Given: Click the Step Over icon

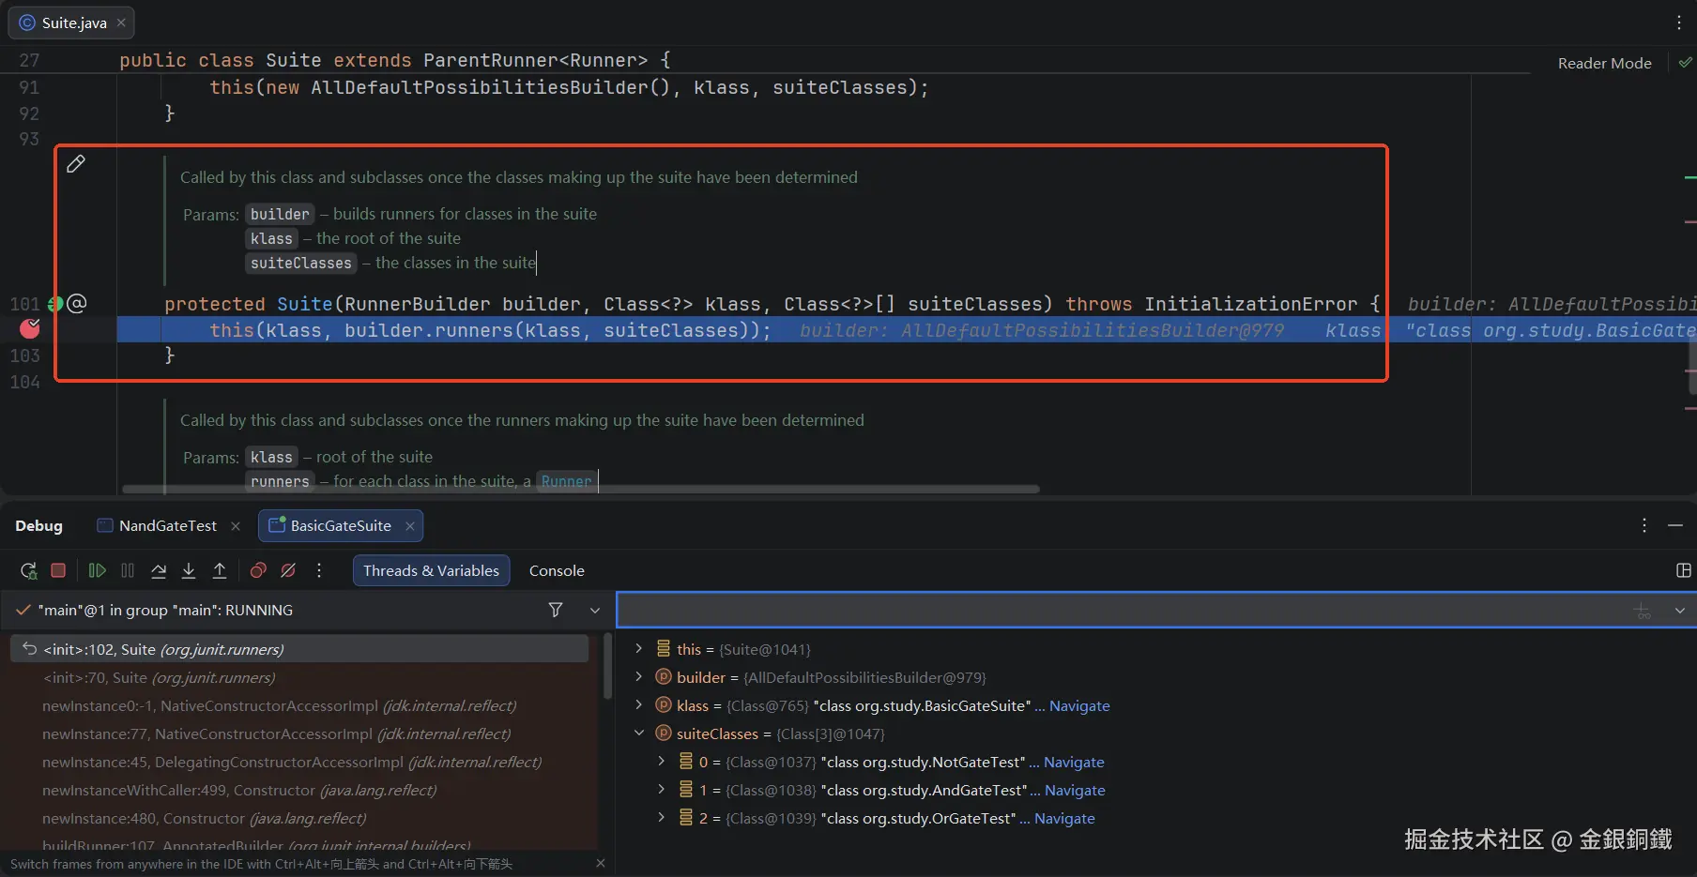Looking at the screenshot, I should 159,570.
